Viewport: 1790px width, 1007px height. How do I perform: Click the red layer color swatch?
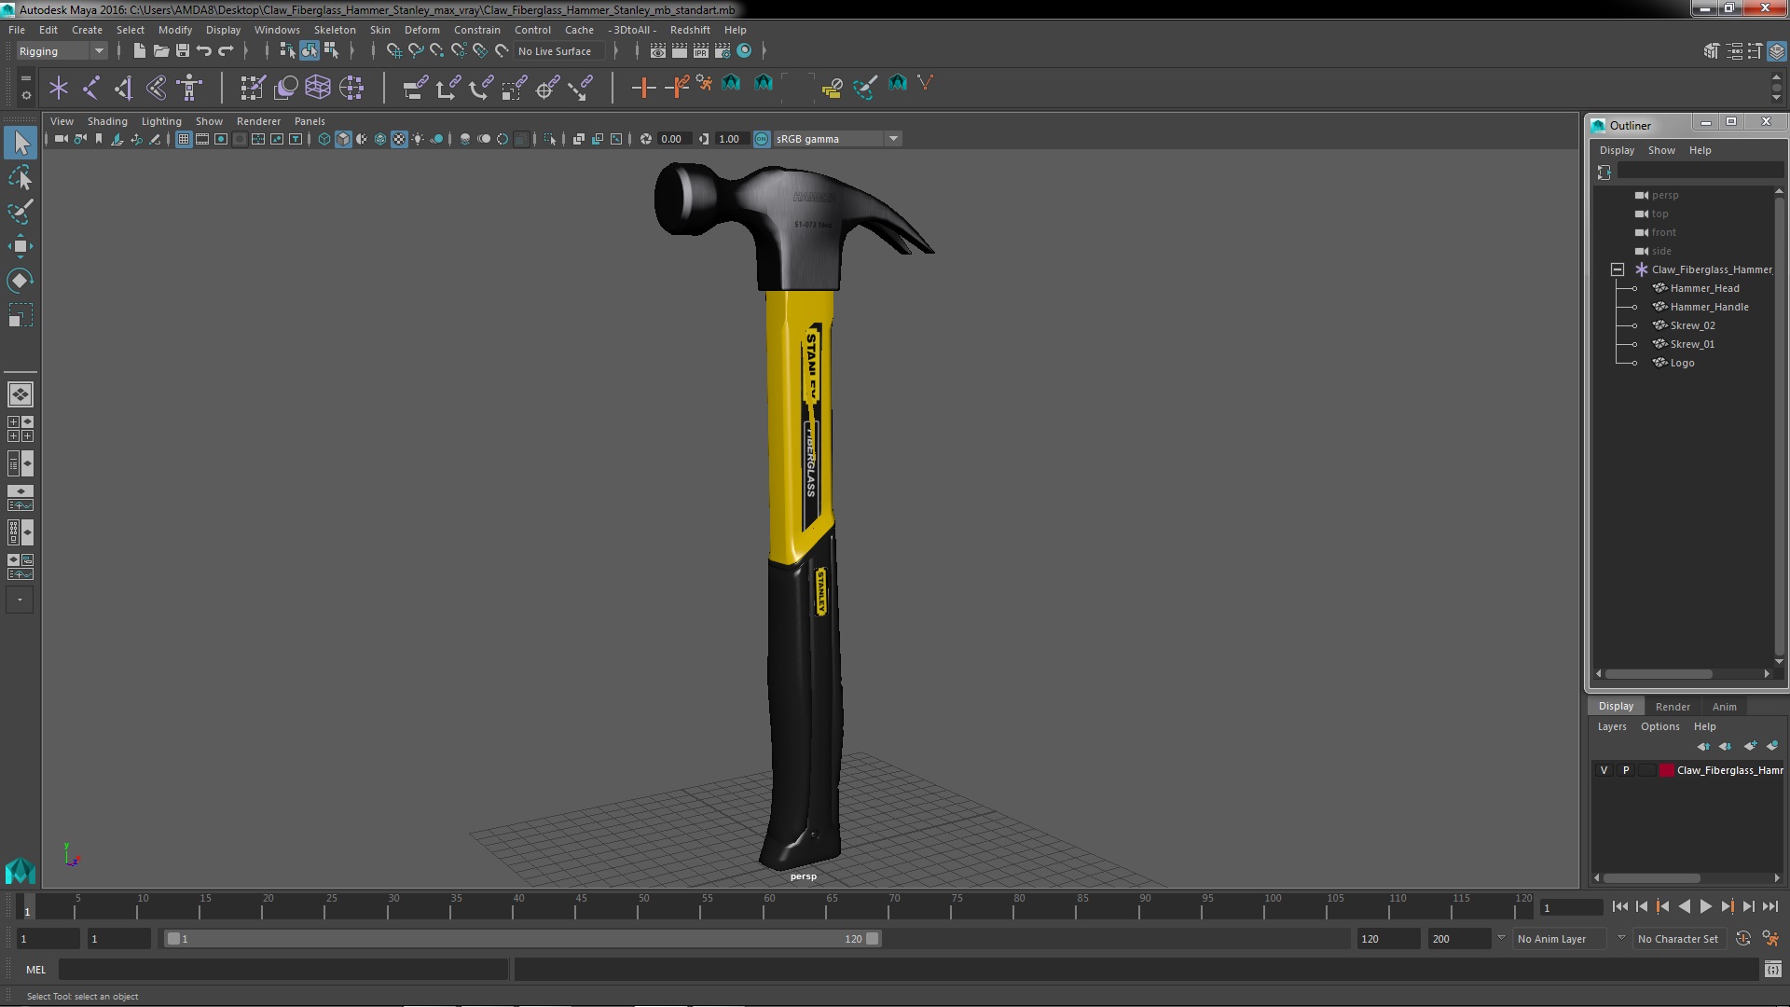coord(1666,770)
